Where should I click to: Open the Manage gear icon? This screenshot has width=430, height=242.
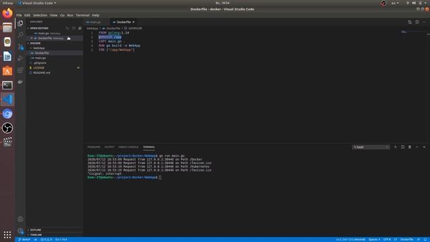pyautogui.click(x=20, y=231)
